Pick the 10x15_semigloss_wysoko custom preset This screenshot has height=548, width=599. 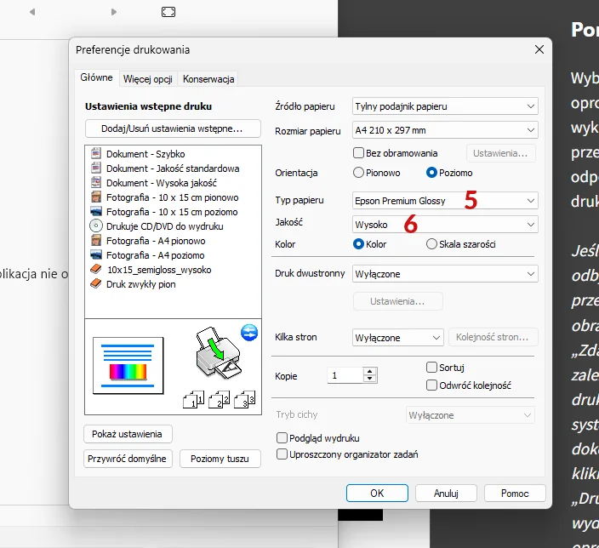[158, 270]
